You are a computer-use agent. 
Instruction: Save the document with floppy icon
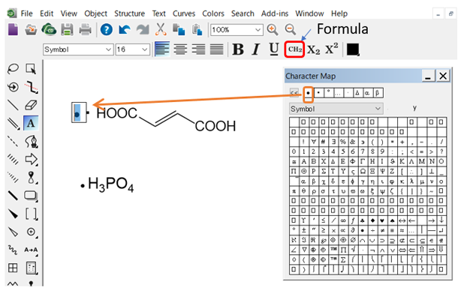67,29
